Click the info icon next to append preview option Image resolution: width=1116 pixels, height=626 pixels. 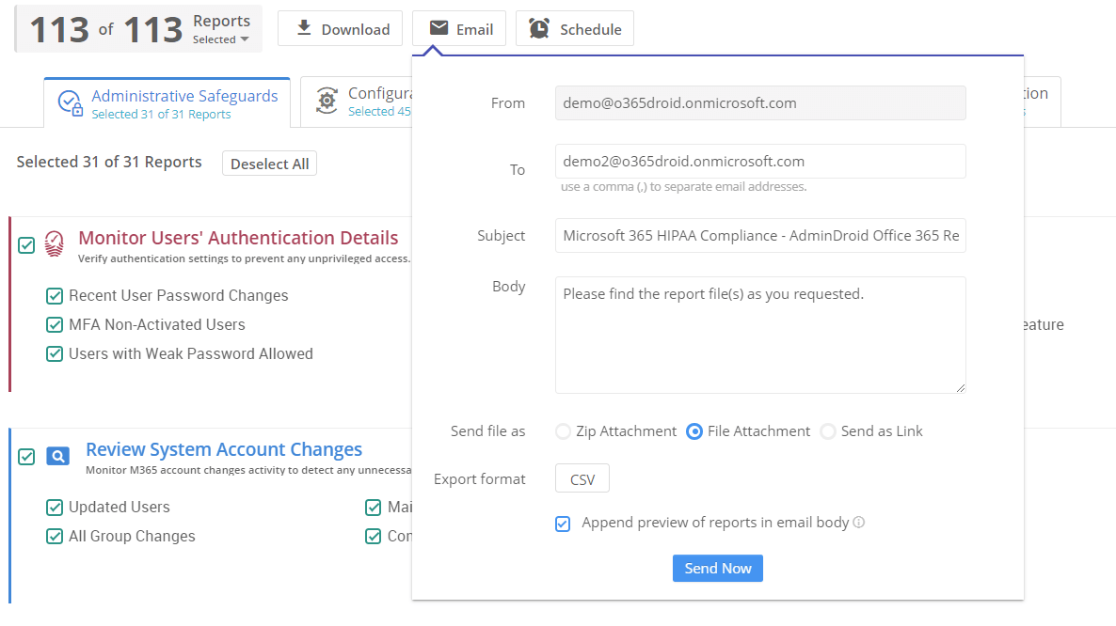[858, 522]
